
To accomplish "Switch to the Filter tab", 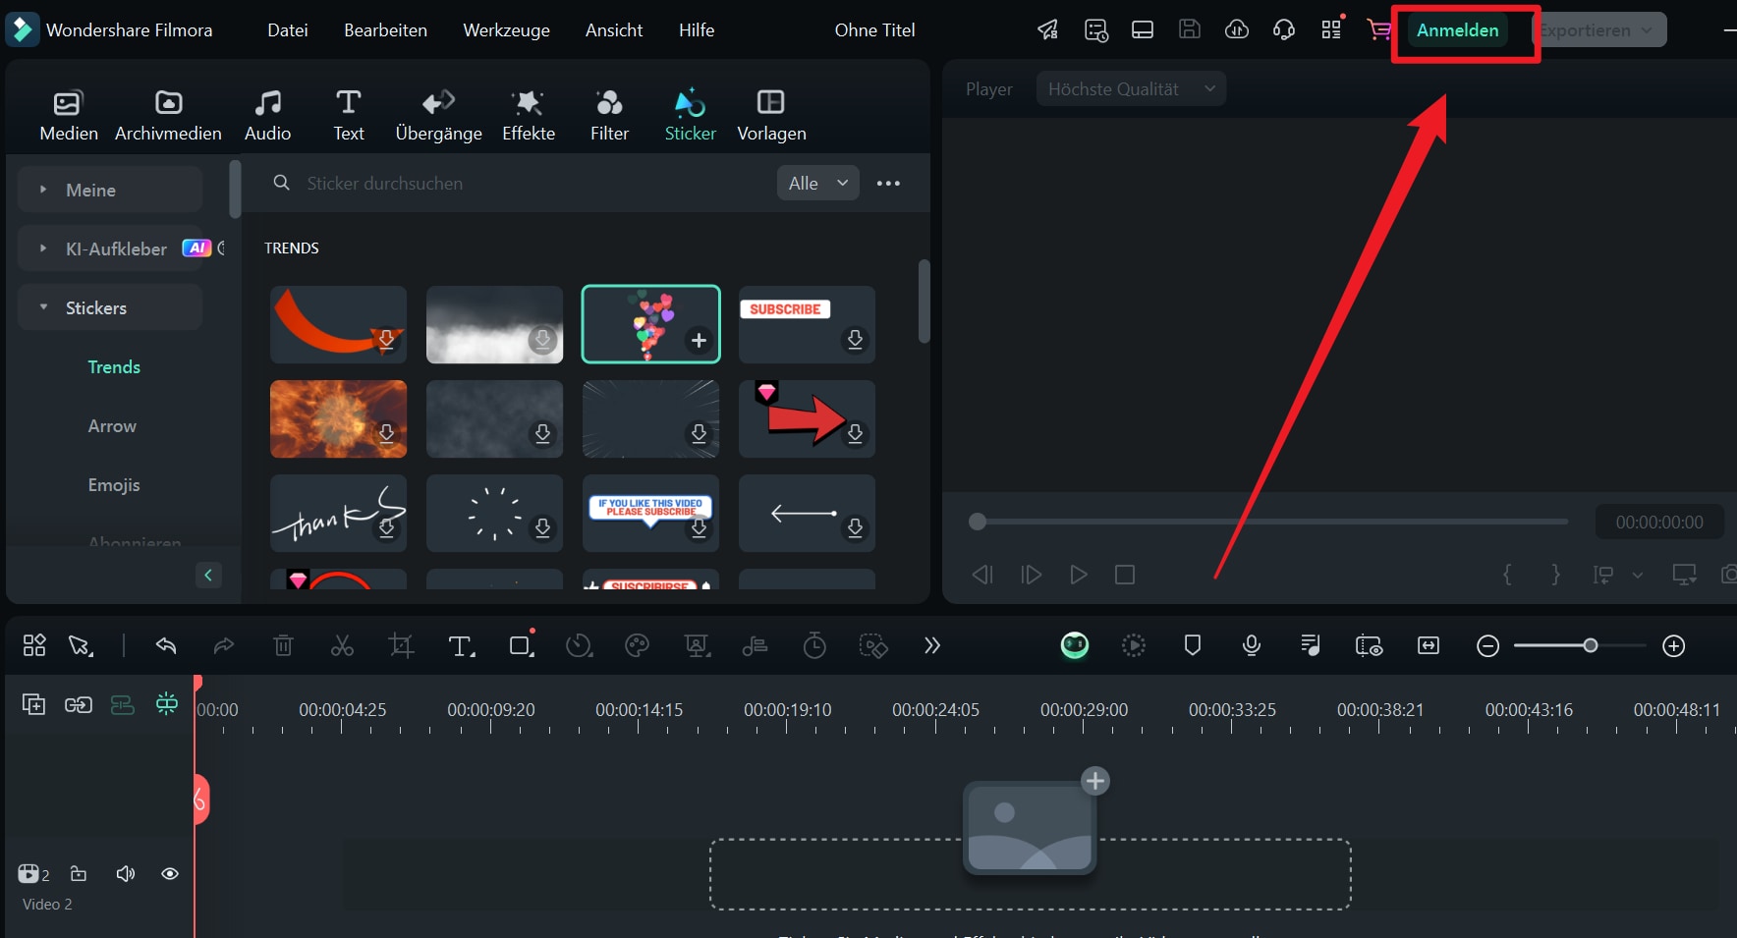I will [609, 115].
